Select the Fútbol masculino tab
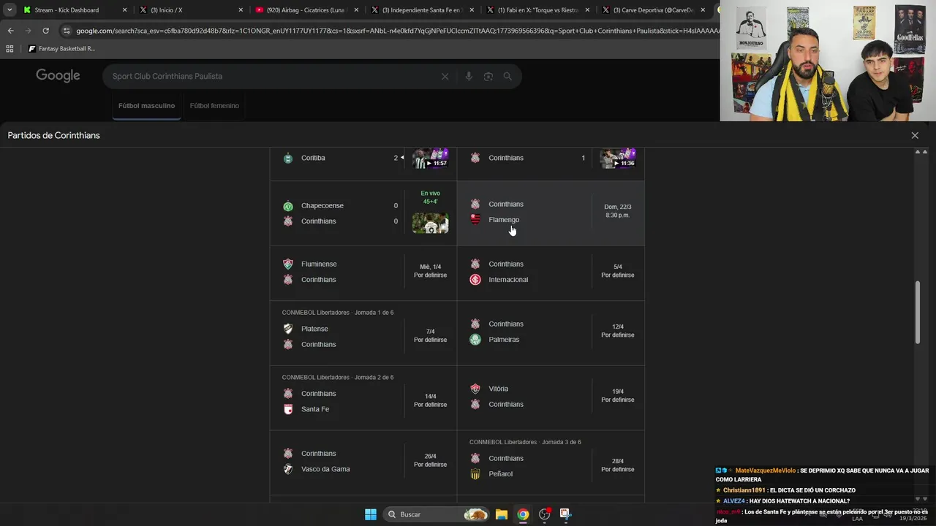 (x=146, y=106)
